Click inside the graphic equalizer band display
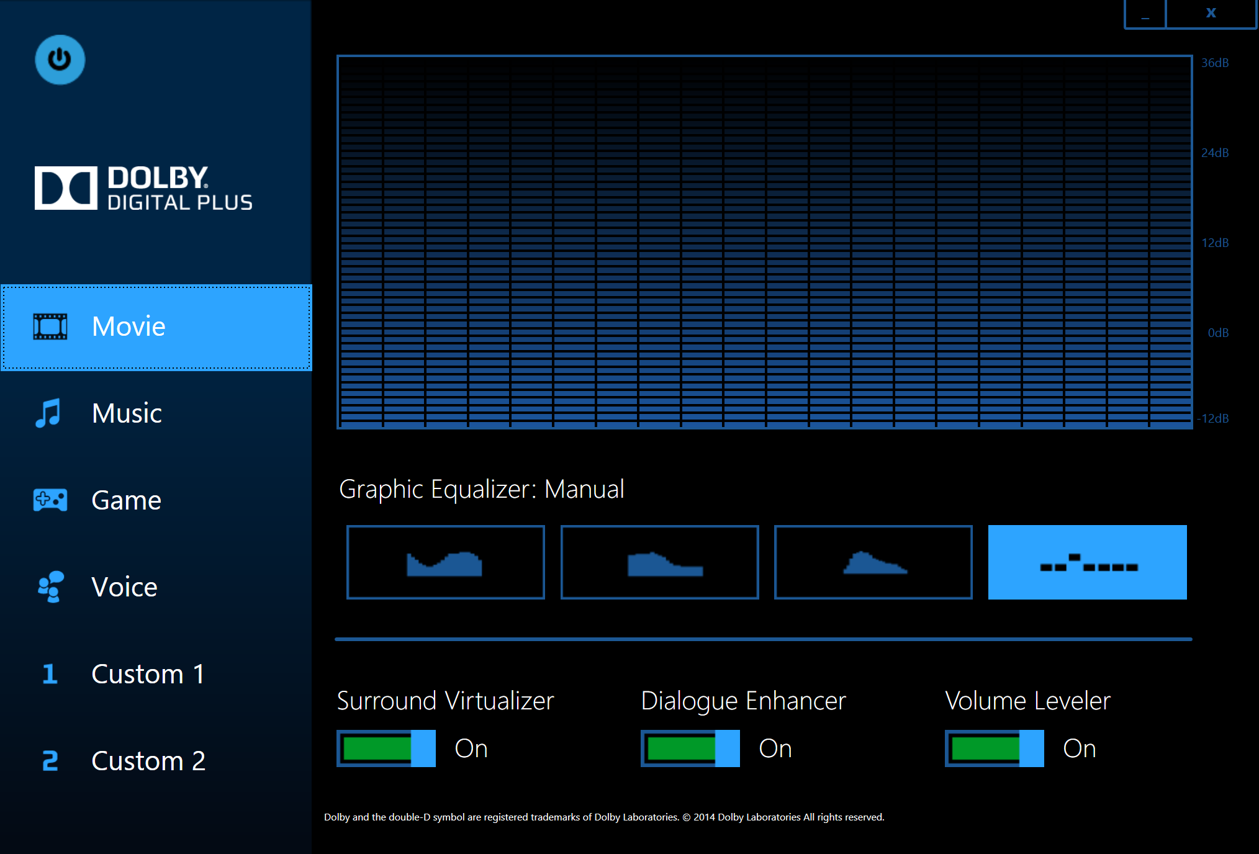The image size is (1259, 854). (x=765, y=242)
